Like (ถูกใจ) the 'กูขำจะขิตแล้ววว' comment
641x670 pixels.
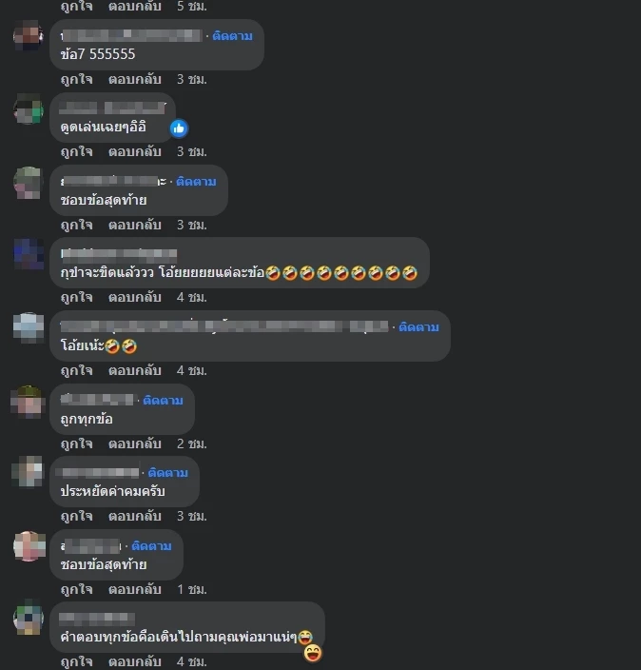pos(76,297)
